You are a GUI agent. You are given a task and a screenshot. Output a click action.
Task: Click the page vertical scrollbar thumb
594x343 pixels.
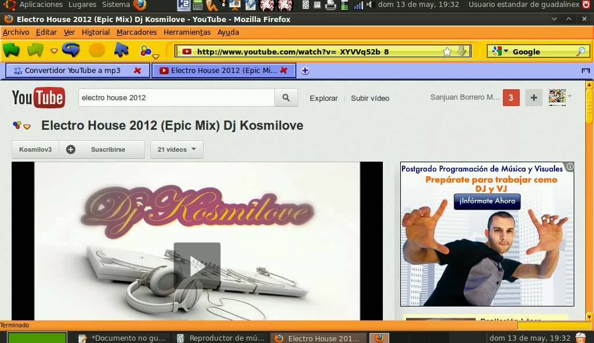589,106
